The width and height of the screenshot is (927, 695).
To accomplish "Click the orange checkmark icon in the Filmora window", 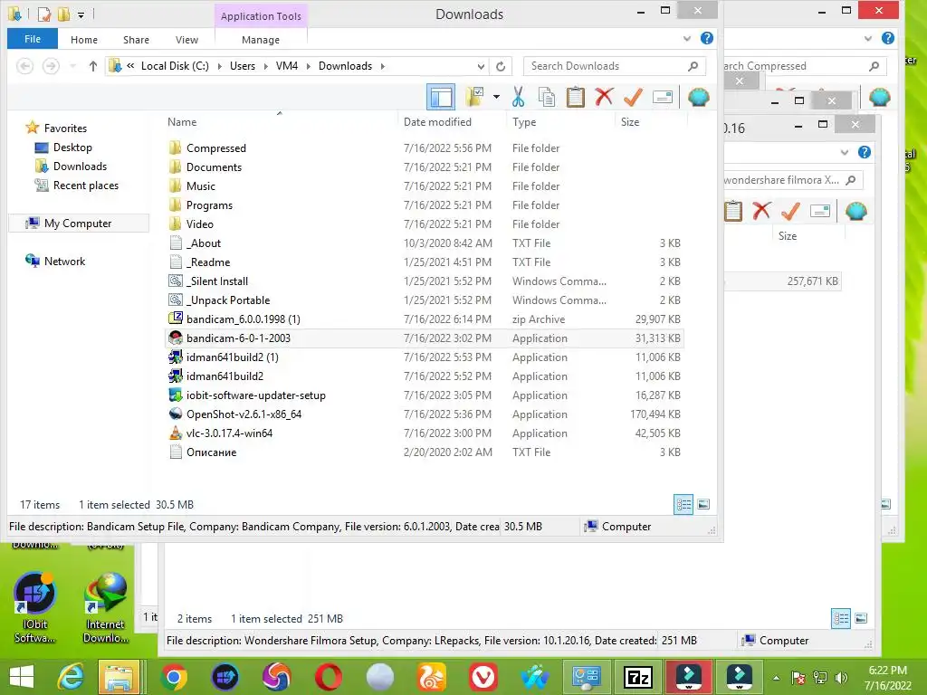I will point(790,211).
